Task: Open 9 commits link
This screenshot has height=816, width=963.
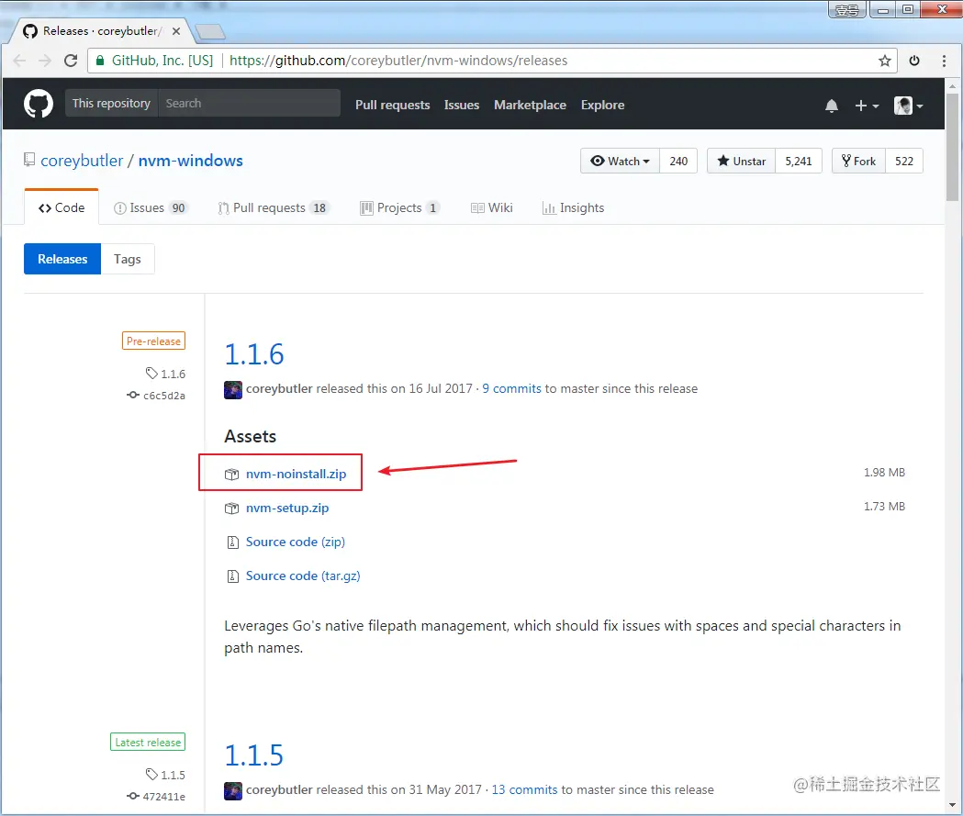Action: (511, 388)
